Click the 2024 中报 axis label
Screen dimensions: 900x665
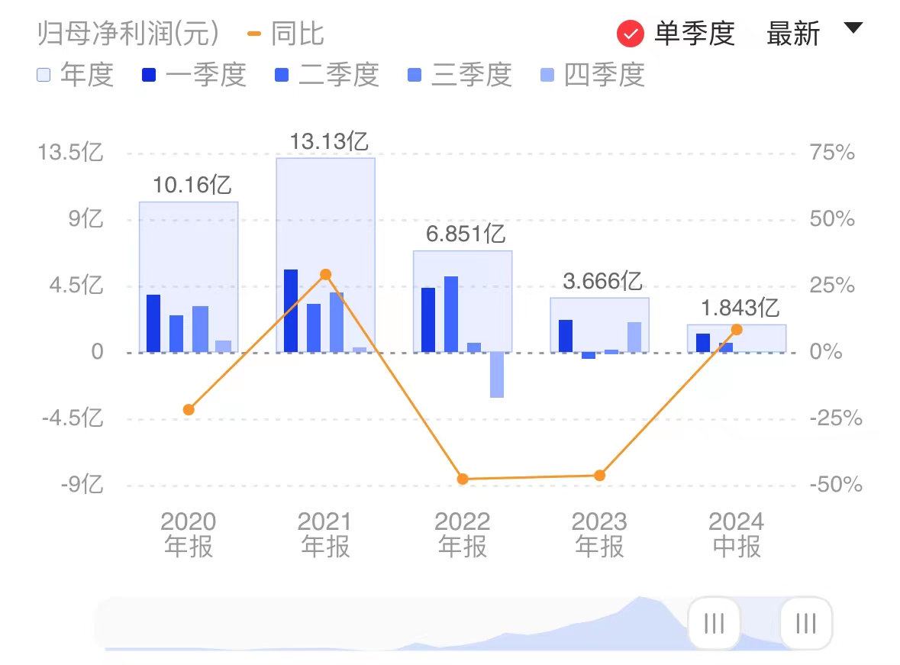[x=737, y=534]
